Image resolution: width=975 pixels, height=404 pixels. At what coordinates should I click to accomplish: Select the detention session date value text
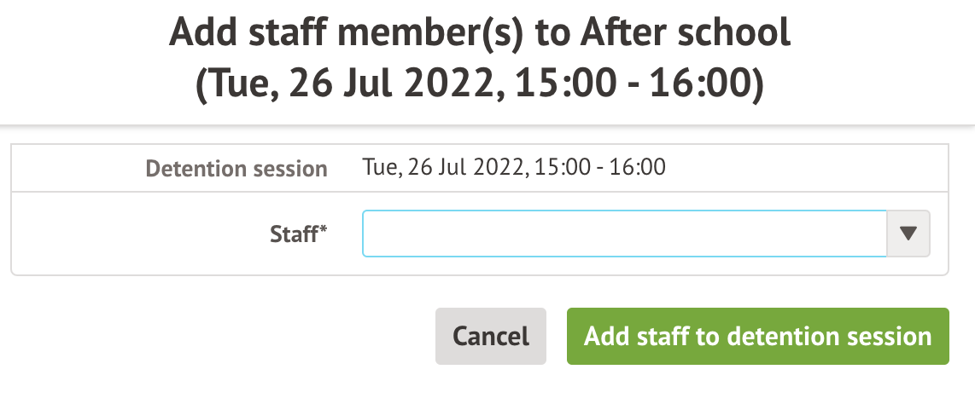click(514, 167)
